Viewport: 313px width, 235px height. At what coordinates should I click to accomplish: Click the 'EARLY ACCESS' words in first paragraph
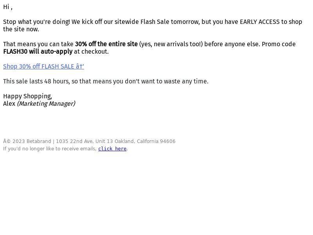coord(259,22)
